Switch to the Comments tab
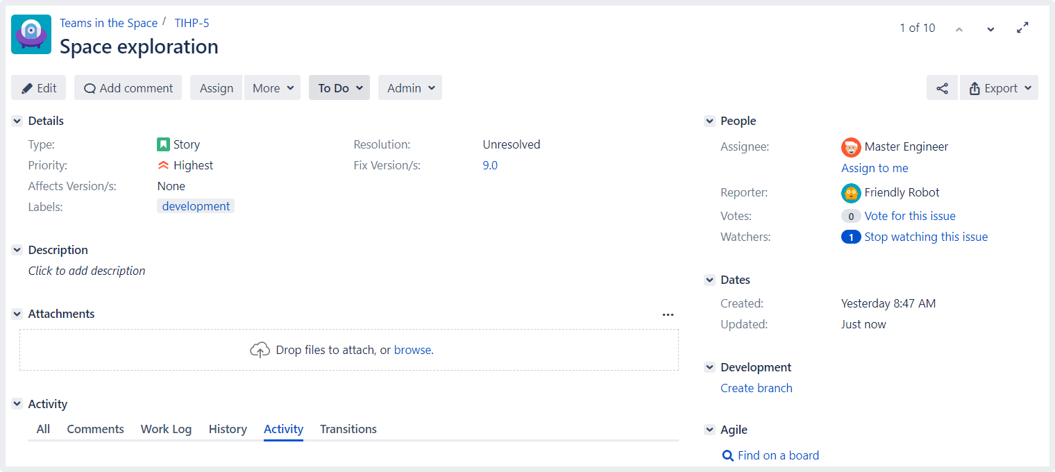The image size is (1055, 472). click(x=95, y=429)
